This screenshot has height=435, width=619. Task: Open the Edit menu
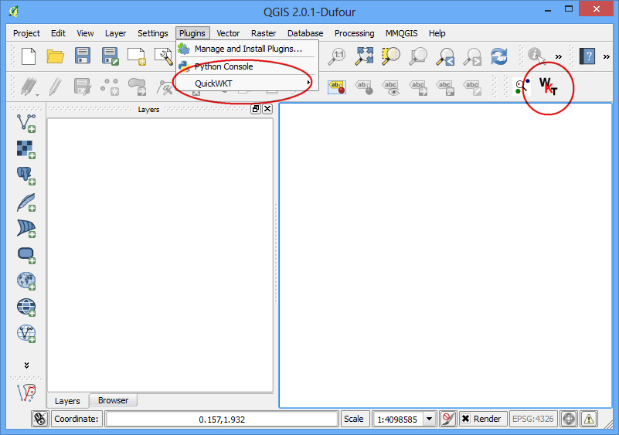(58, 33)
